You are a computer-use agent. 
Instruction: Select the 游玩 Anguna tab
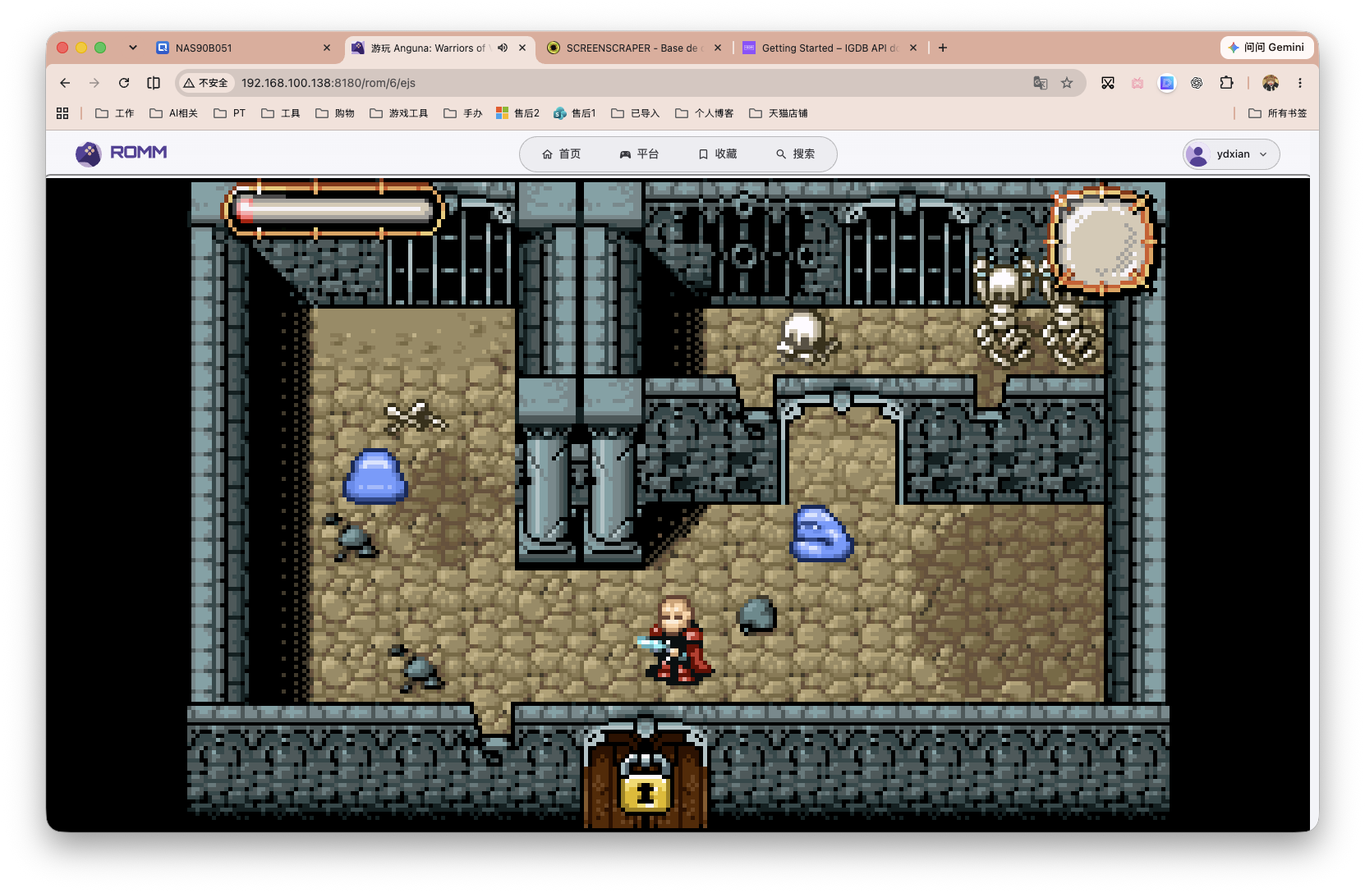click(x=439, y=48)
